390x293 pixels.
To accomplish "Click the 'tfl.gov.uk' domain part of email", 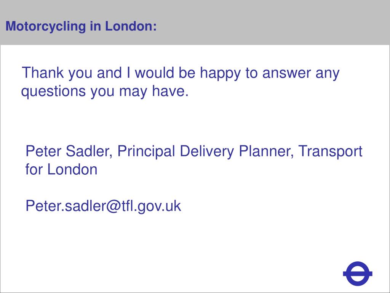I will tap(151, 206).
